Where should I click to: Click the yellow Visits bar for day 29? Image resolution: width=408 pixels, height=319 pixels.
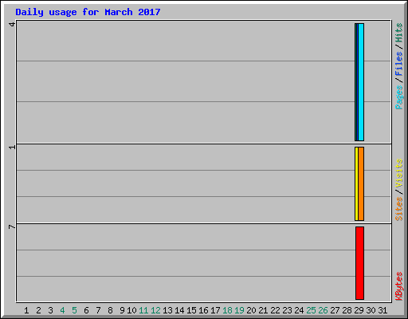[356, 183]
